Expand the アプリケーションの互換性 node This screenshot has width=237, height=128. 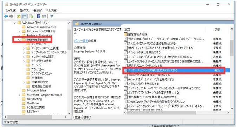(x=24, y=48)
